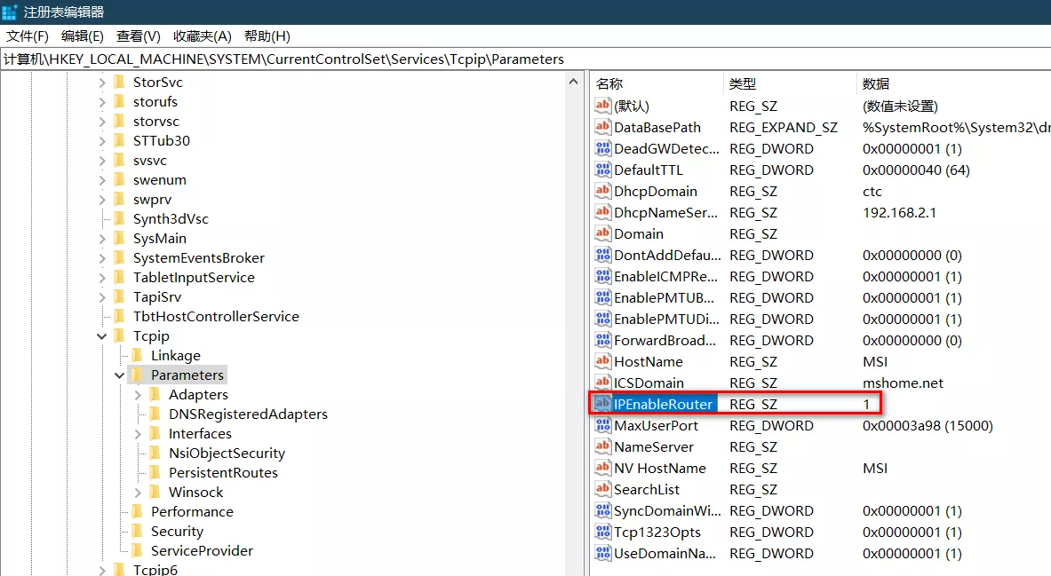Sort values by the 名称 column header
The height and width of the screenshot is (576, 1051).
609,83
